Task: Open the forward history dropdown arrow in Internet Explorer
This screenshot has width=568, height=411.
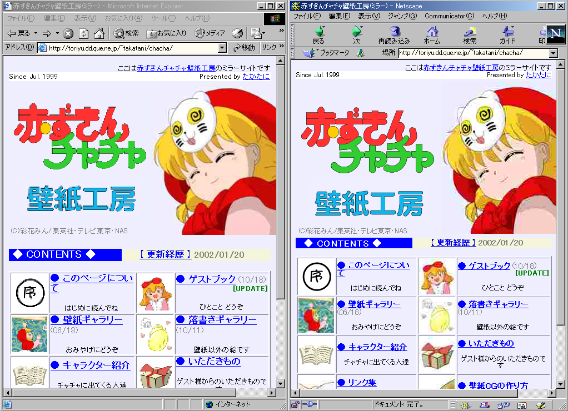Action: pyautogui.click(x=57, y=34)
